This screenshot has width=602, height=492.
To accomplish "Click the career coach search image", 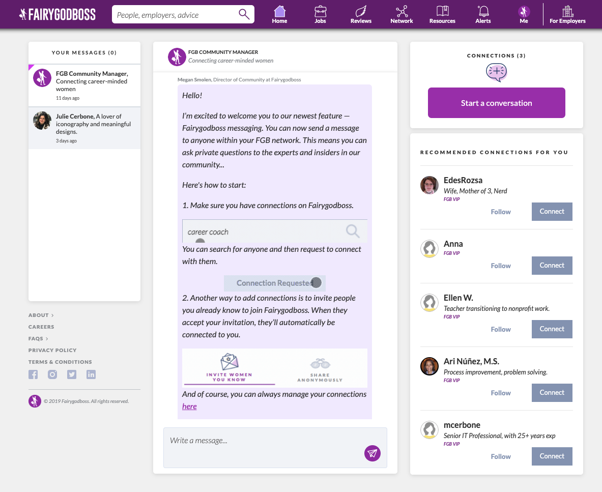I will pyautogui.click(x=274, y=231).
